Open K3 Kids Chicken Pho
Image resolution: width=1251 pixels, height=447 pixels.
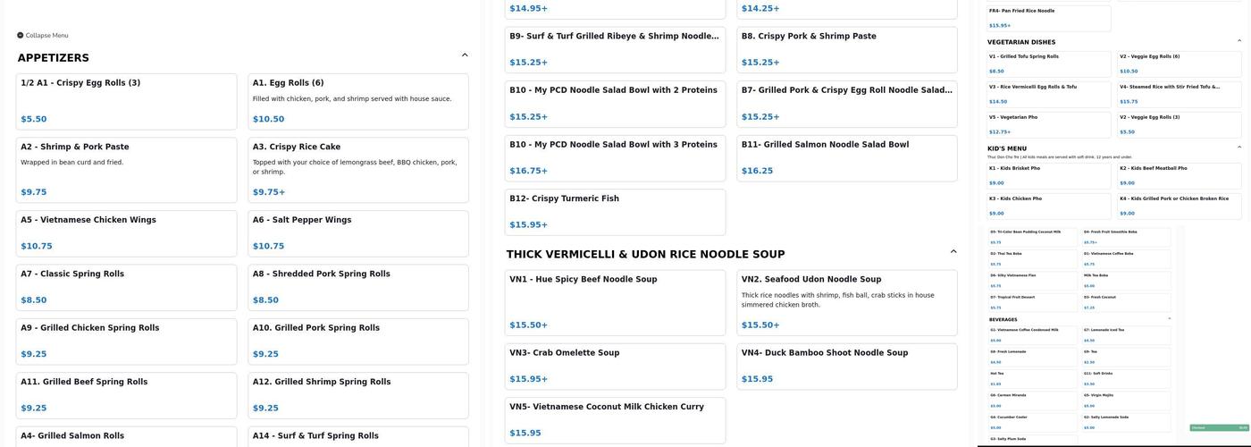[1049, 206]
